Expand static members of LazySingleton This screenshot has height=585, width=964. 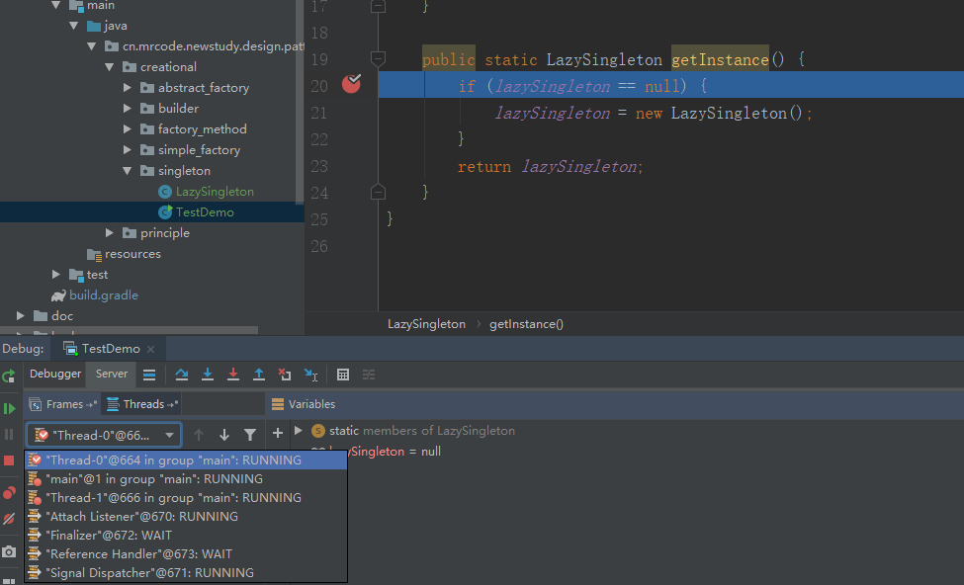[x=299, y=431]
